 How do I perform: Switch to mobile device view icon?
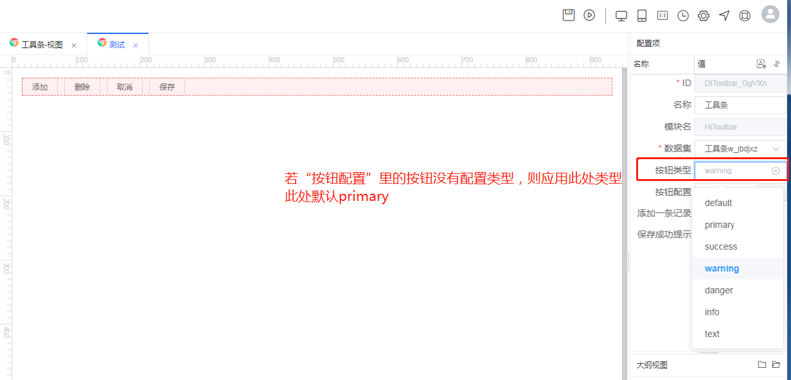[x=641, y=16]
